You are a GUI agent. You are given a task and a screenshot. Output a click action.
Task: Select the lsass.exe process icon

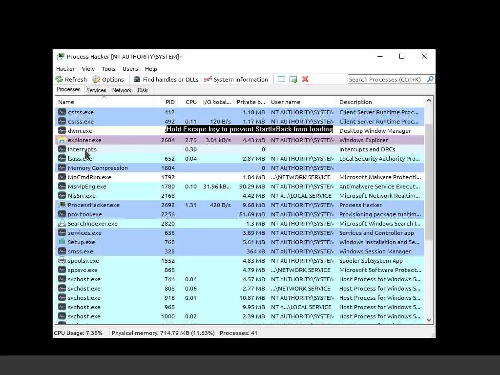(x=62, y=159)
